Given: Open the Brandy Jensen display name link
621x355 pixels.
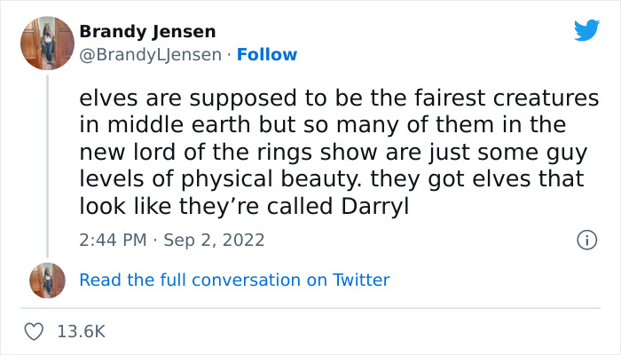Looking at the screenshot, I should point(147,32).
